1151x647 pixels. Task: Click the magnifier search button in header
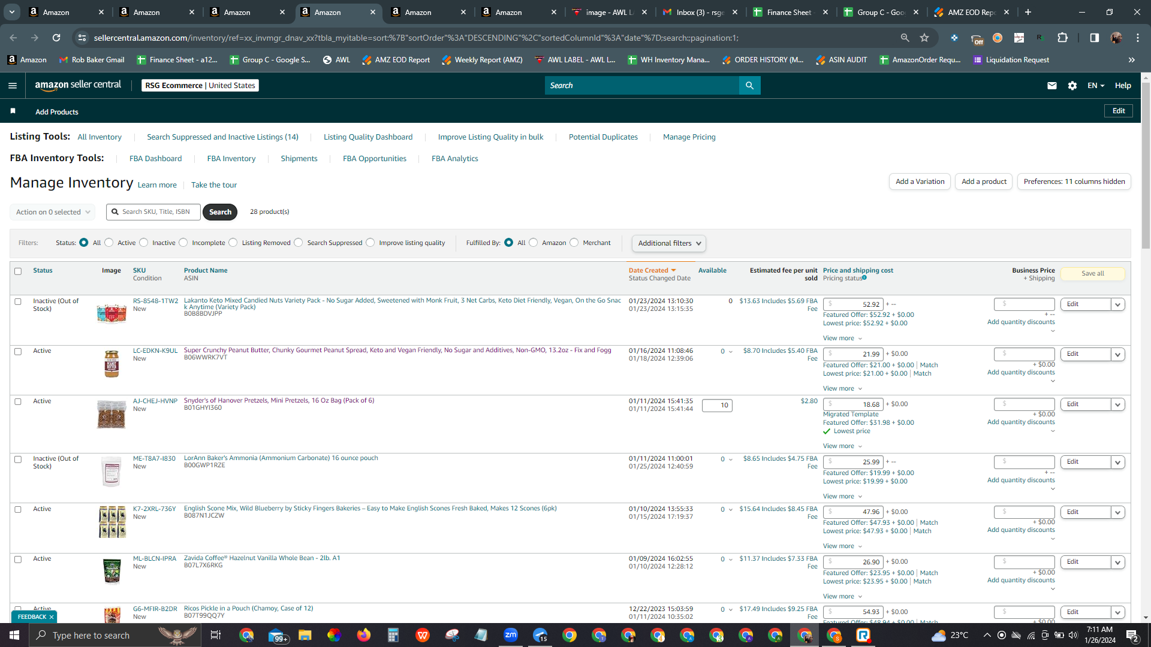tap(749, 86)
